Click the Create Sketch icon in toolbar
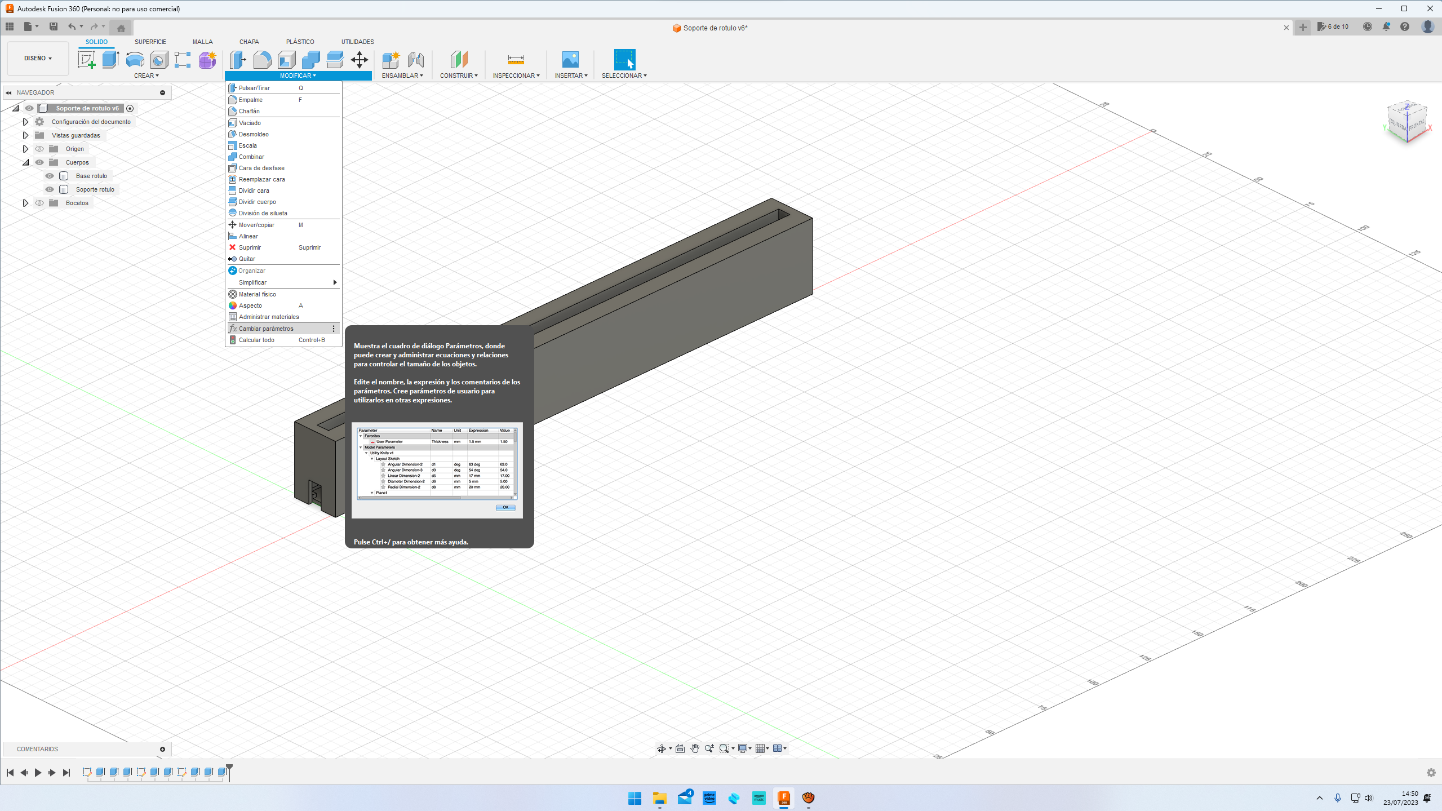 pos(86,59)
